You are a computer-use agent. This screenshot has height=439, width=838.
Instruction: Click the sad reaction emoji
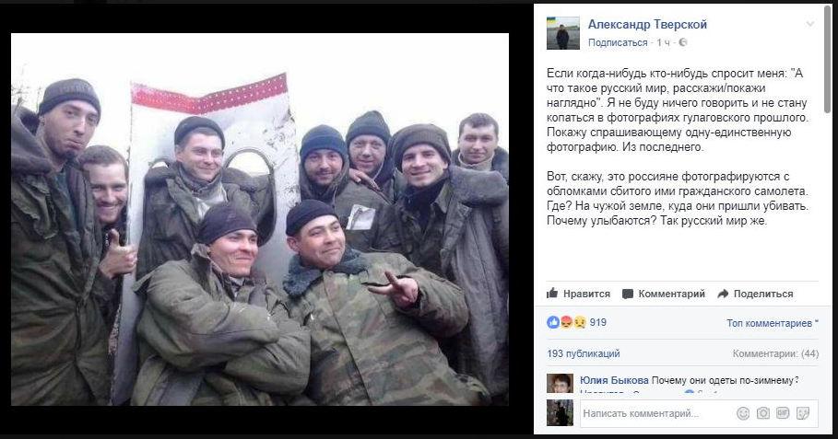[580, 322]
